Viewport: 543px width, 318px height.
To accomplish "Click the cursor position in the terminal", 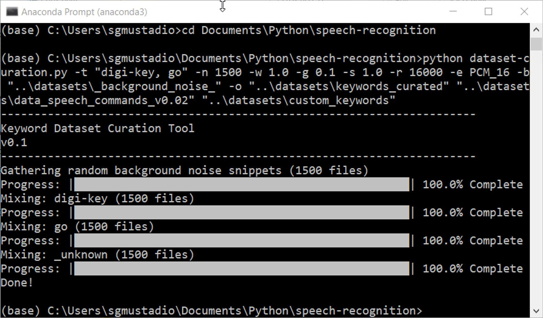I will tap(222, 6).
